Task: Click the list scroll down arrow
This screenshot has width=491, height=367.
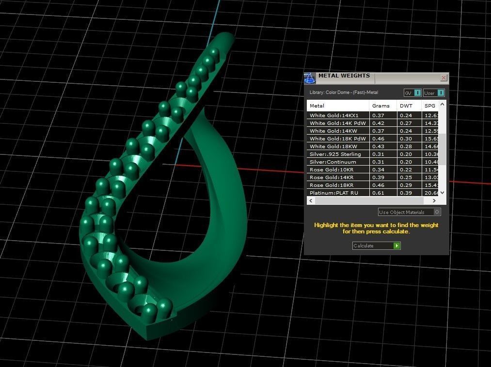Action: tap(442, 193)
